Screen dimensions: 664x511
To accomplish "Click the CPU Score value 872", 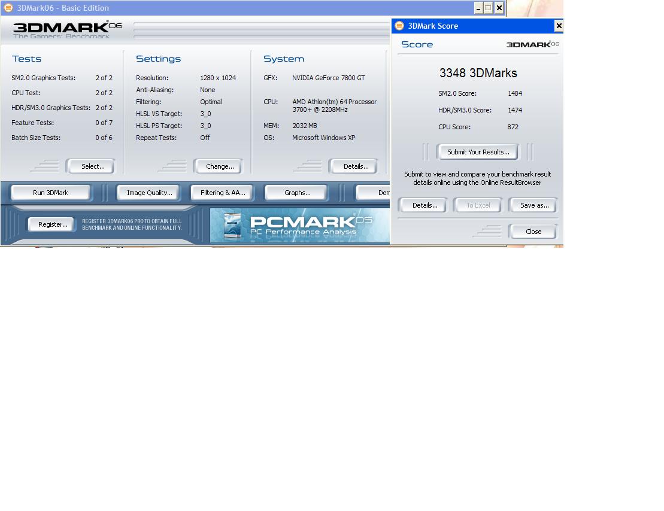I will [x=513, y=127].
